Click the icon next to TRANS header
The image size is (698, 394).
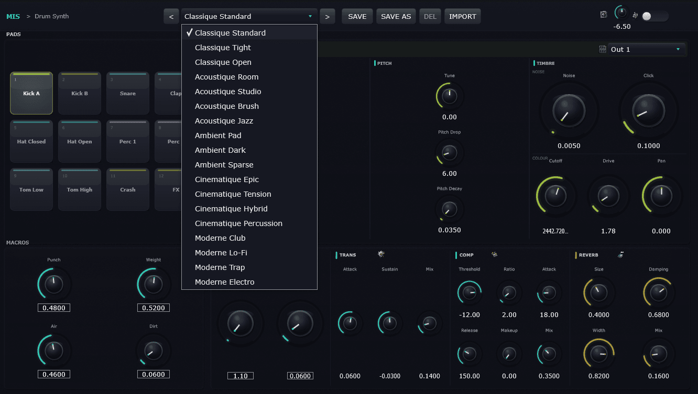click(x=381, y=255)
